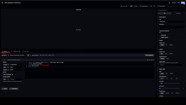Open the Sample queries Choose dropdown
Screen dimensions: 186x105
16,79
